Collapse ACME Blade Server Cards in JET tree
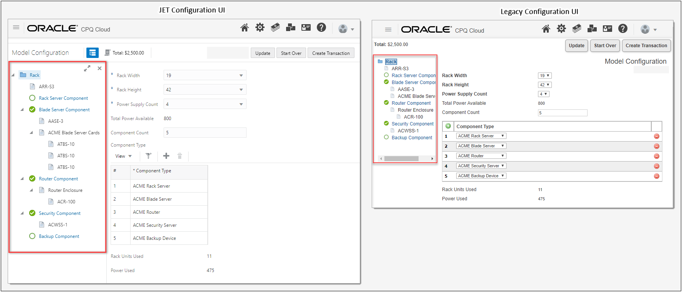 point(31,133)
